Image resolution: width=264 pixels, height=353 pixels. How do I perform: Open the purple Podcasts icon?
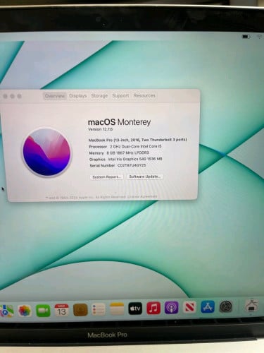(x=172, y=307)
